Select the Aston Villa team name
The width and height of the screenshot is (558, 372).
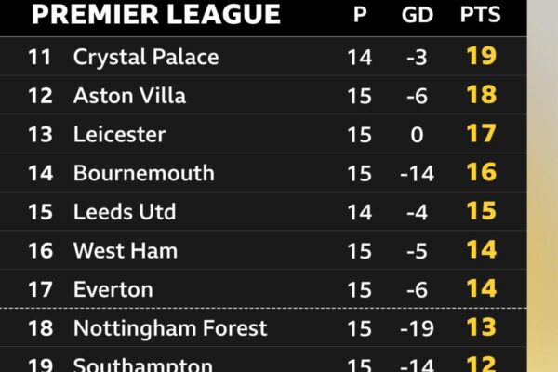(129, 96)
